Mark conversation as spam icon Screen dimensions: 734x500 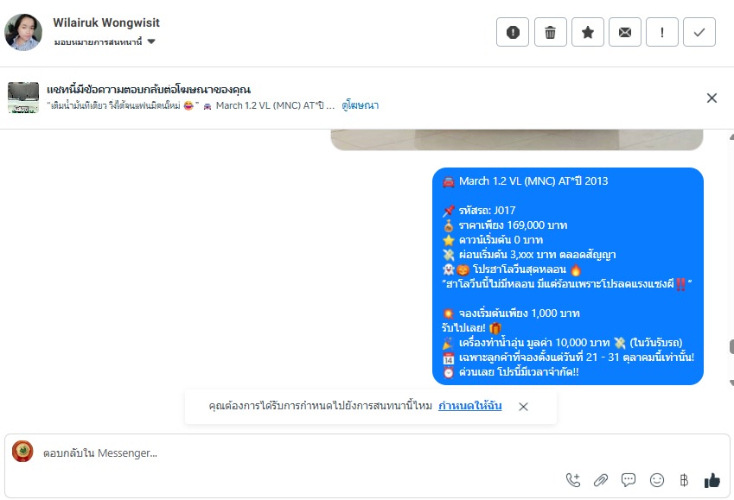tap(513, 32)
